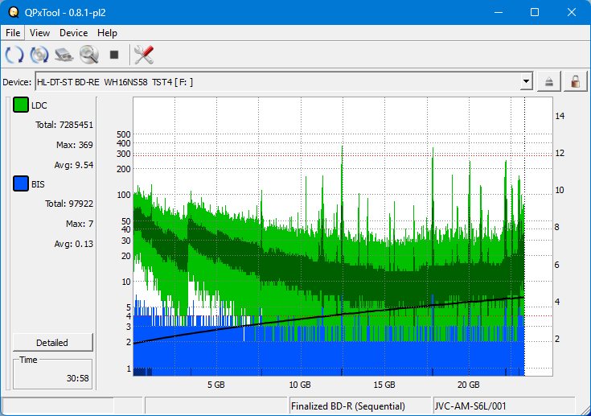This screenshot has width=591, height=416.
Task: Click the Finalized BD-R status bar field
Action: tap(359, 406)
